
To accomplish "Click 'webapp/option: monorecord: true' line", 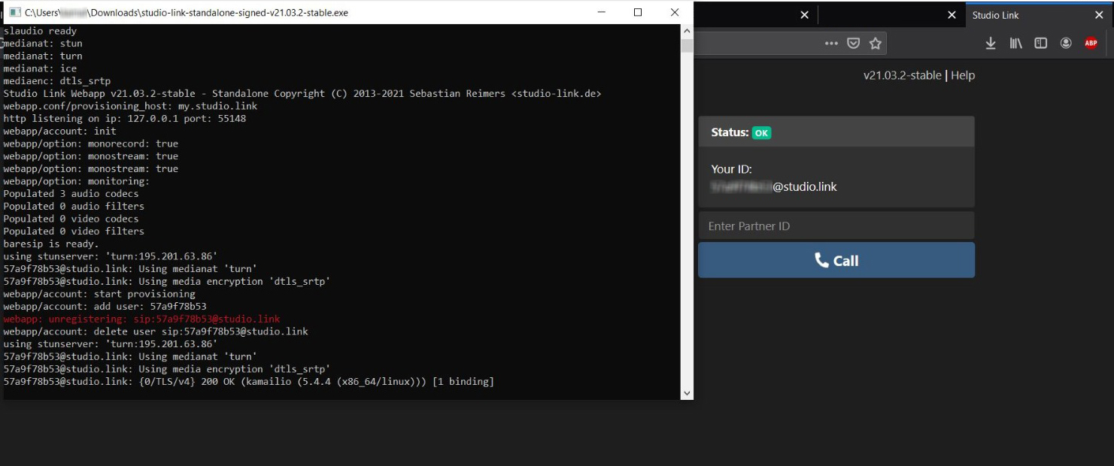I will point(91,144).
